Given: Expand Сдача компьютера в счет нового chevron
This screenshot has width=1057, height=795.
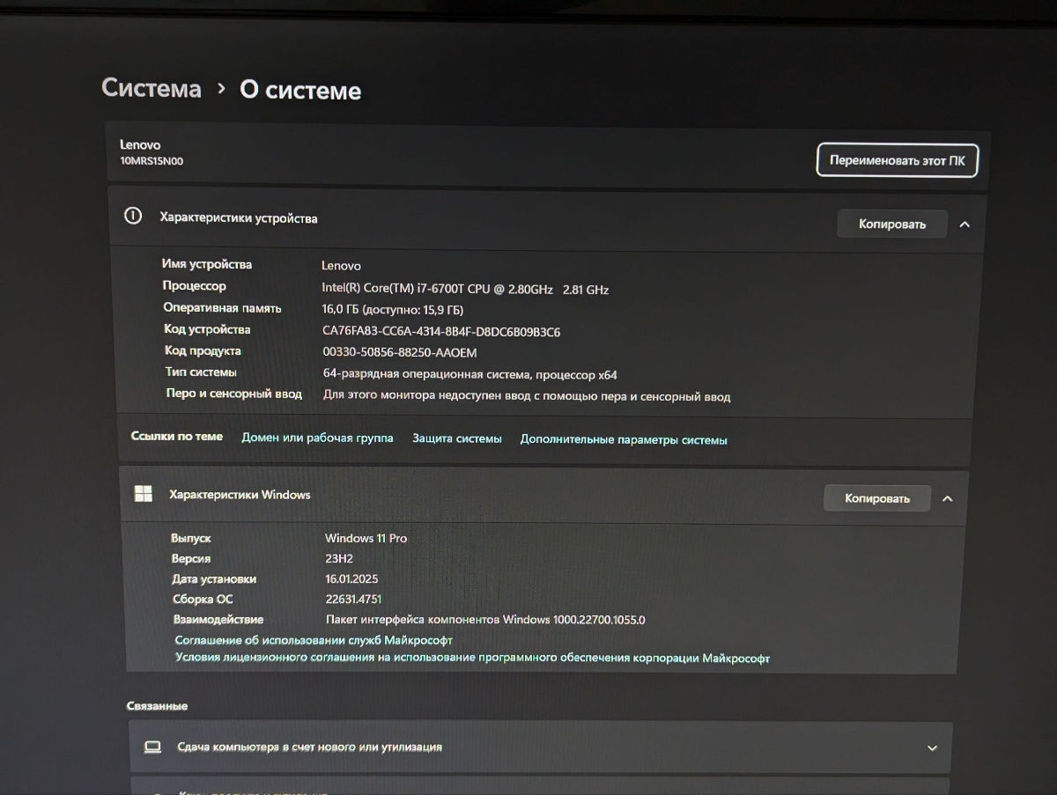Looking at the screenshot, I should (x=933, y=747).
